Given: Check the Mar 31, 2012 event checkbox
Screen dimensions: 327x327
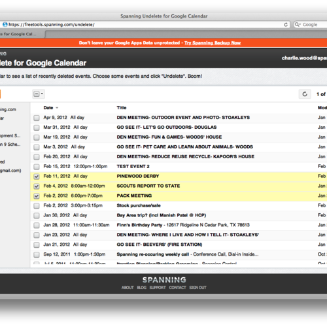Looking at the screenshot, I should click(x=37, y=128).
